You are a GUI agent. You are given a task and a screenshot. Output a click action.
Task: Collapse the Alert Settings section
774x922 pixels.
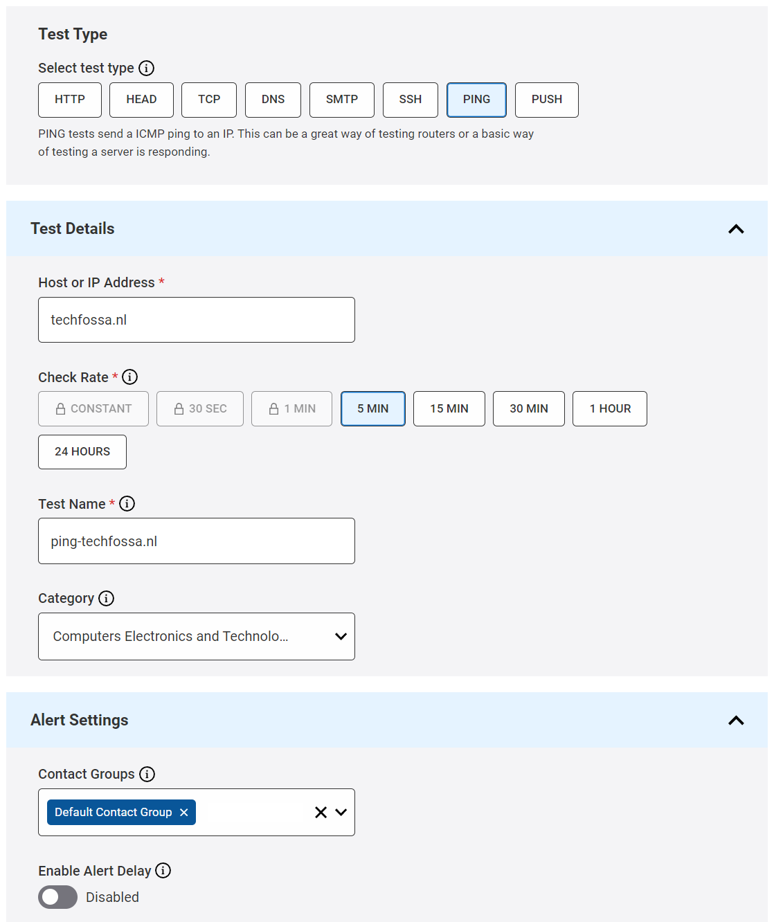736,721
